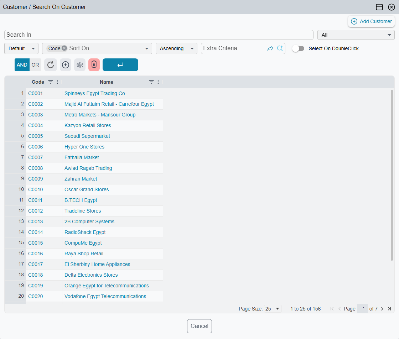Screen dimensions: 399x339
Task: Select Vodafone Egypt Telecommunications
Action: tap(105, 296)
